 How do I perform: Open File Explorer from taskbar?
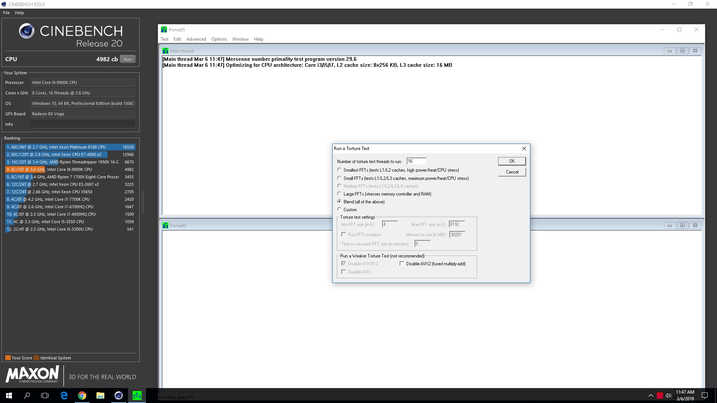click(100, 396)
